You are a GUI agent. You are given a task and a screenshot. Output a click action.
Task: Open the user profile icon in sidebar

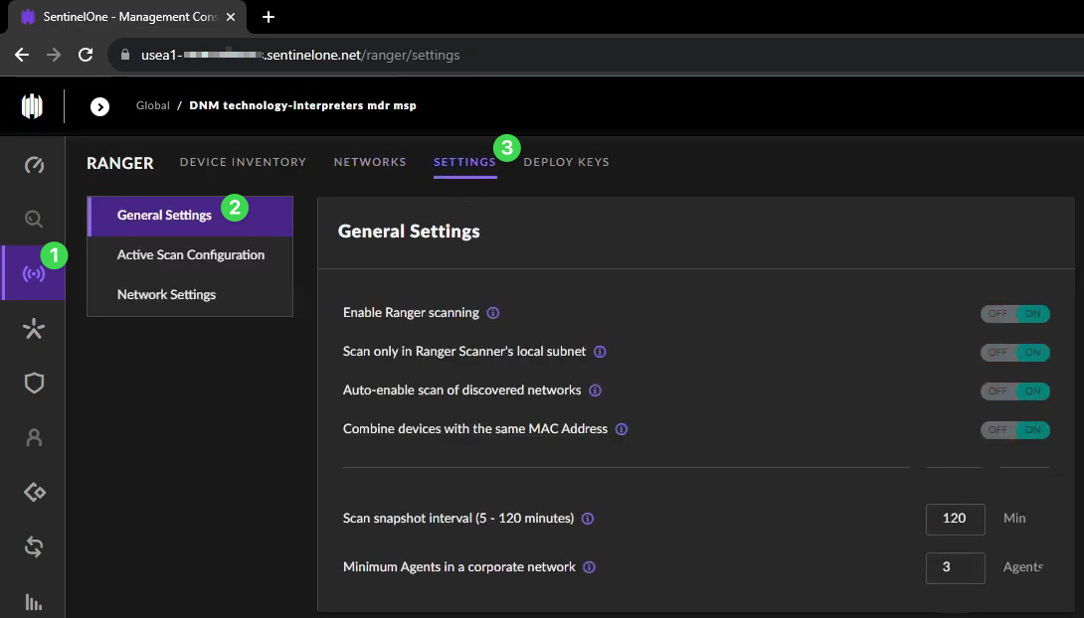(34, 438)
